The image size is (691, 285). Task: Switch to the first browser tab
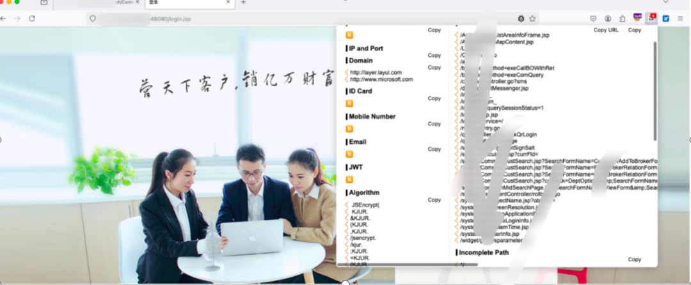pos(99,4)
